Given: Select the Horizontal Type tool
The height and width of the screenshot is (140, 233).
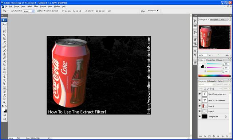Looking at the screenshot, I should [x=4, y=80].
